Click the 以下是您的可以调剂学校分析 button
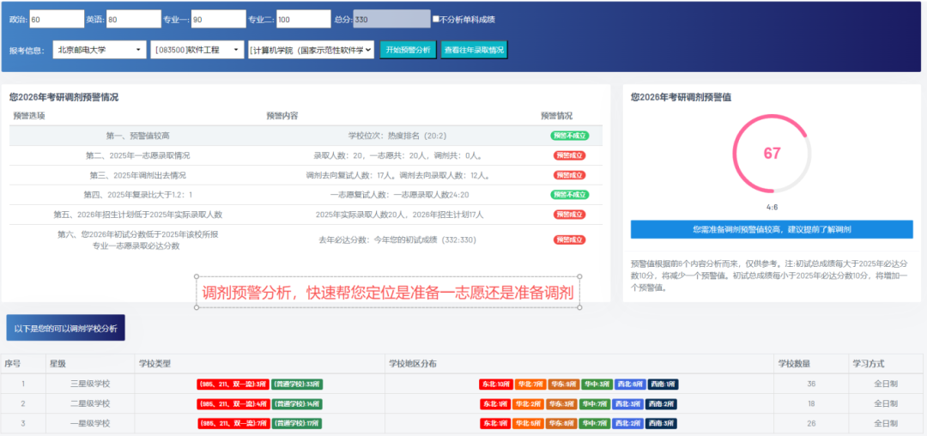Screen dimensions: 927x436 [65, 327]
